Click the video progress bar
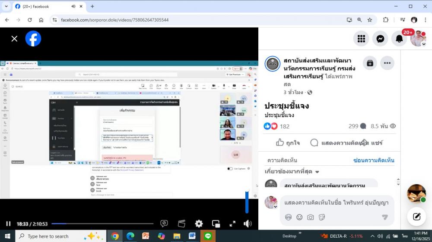432x242 pixels. (102, 223)
